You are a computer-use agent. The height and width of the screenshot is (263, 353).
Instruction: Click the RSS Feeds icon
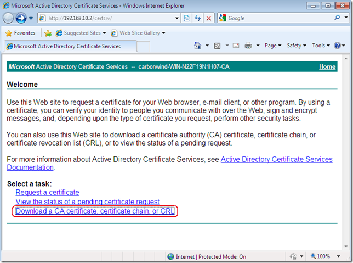pyautogui.click(x=217, y=46)
